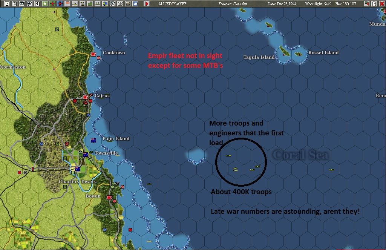Select the northernmost task force inside the circle

(228, 155)
